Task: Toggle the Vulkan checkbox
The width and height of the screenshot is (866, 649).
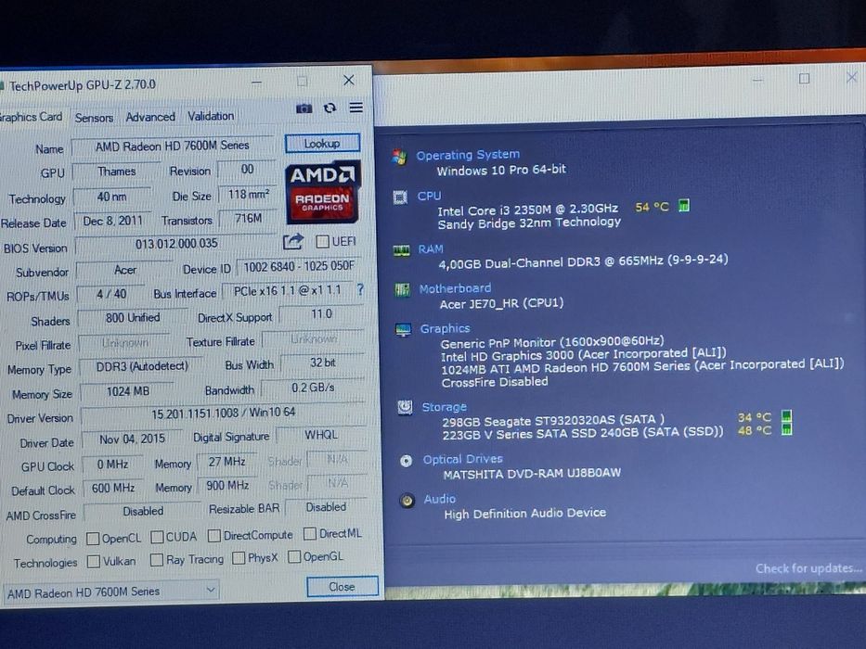Action: coord(94,561)
